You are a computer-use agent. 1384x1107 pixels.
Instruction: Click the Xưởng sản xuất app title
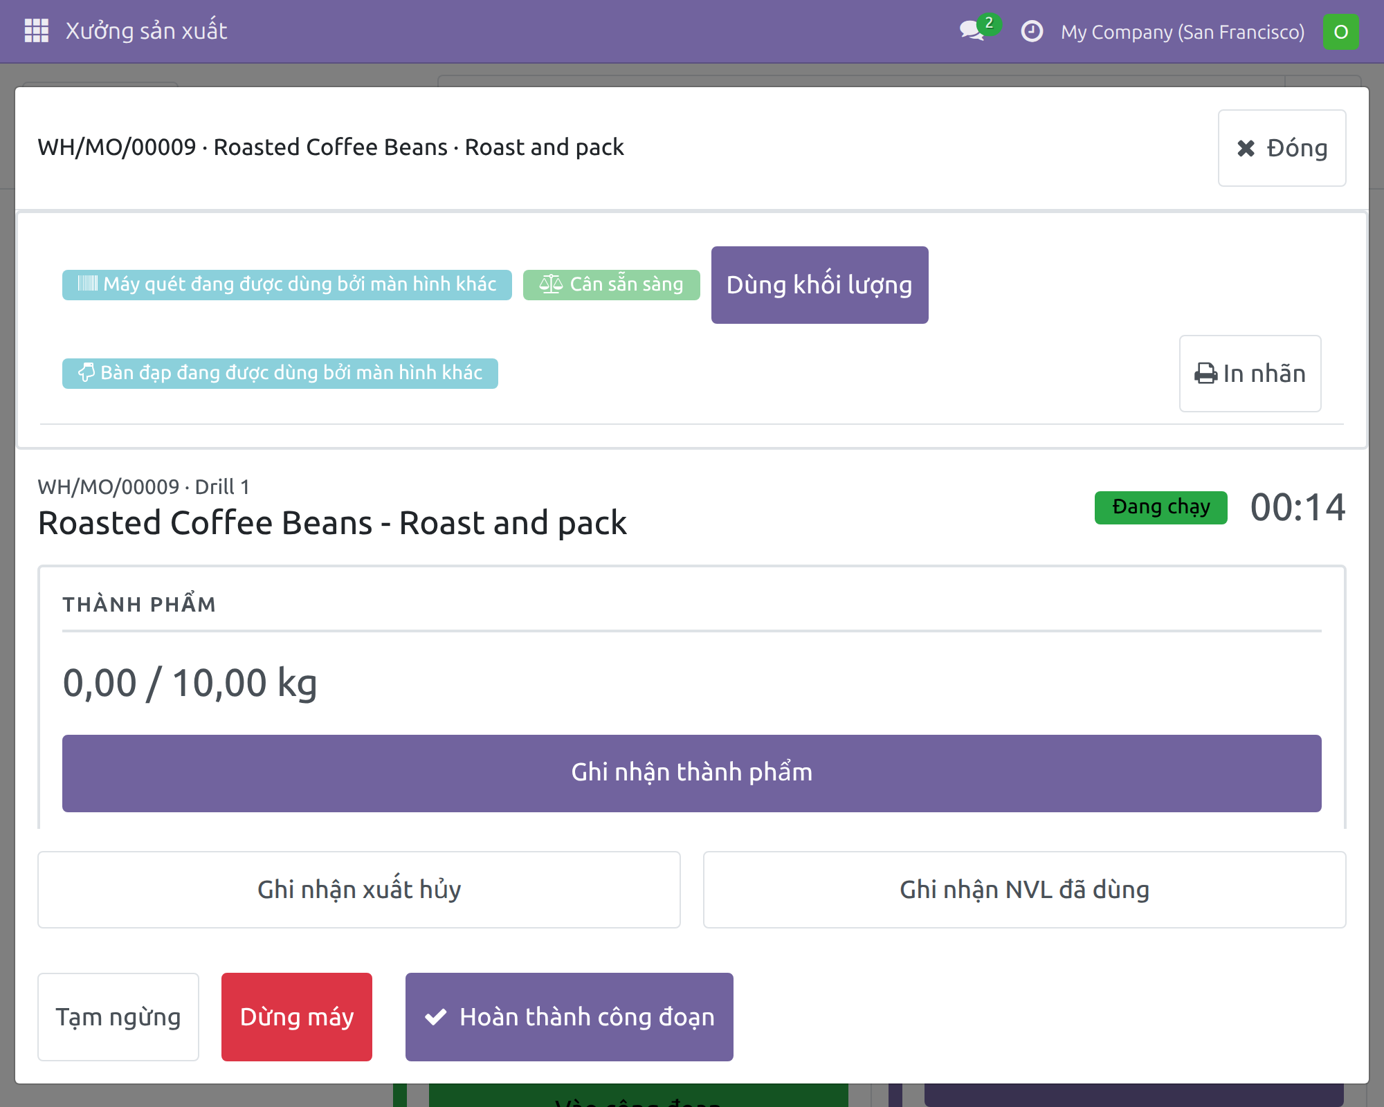146,31
